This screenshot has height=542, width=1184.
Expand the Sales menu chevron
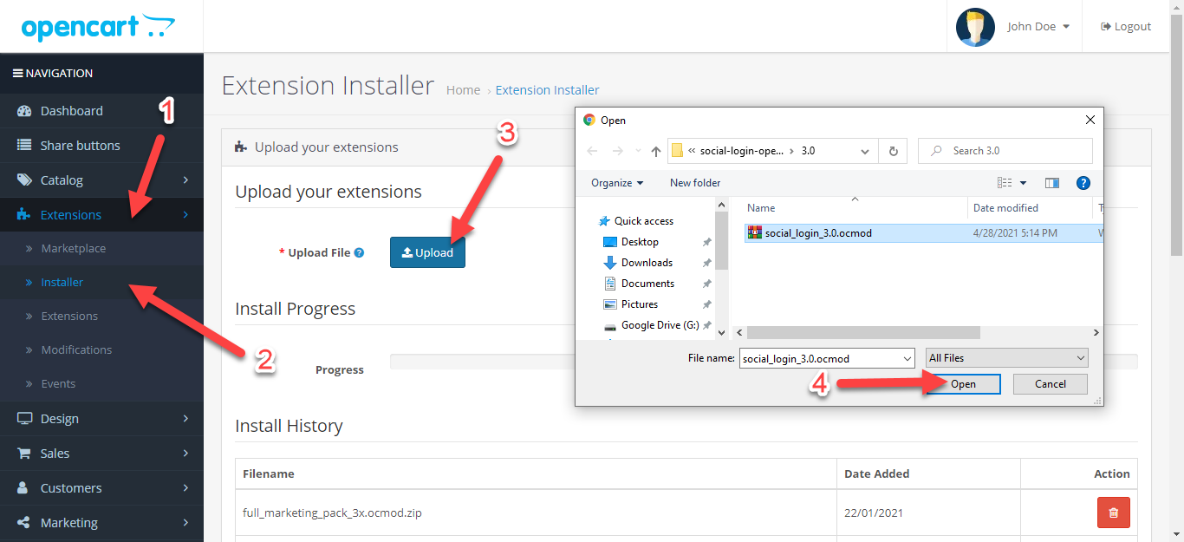coord(185,454)
